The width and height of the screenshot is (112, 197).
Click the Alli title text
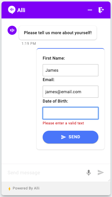point(21,10)
